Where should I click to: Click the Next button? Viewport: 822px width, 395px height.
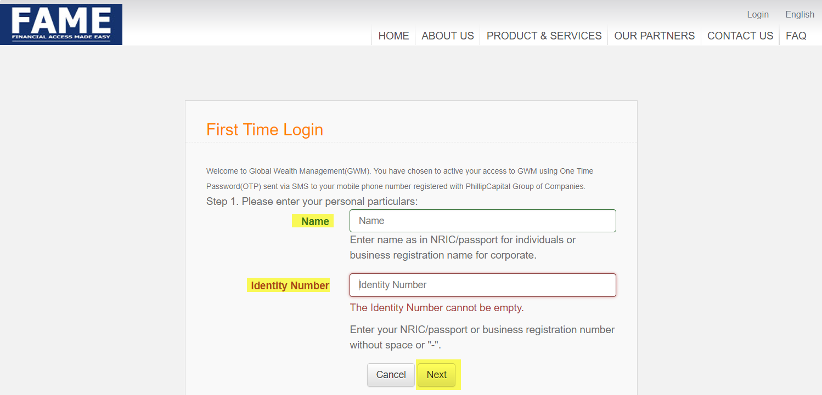point(436,375)
